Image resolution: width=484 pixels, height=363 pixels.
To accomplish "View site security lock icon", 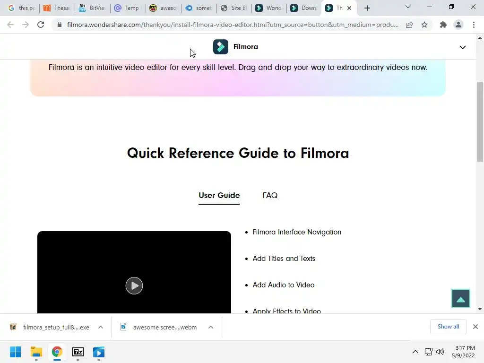I will (x=60, y=25).
